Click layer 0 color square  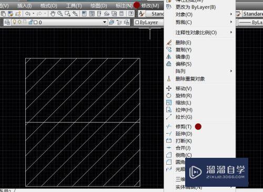[36, 23]
